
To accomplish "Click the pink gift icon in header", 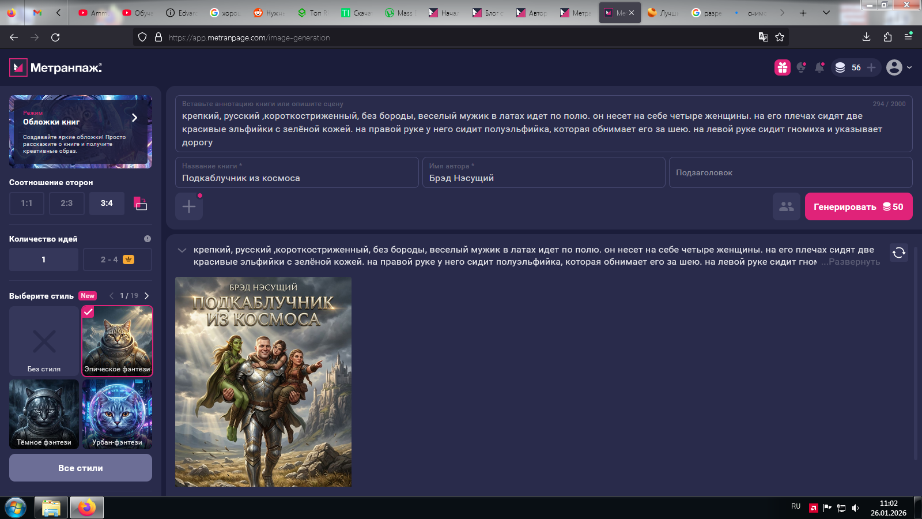I will coord(782,67).
